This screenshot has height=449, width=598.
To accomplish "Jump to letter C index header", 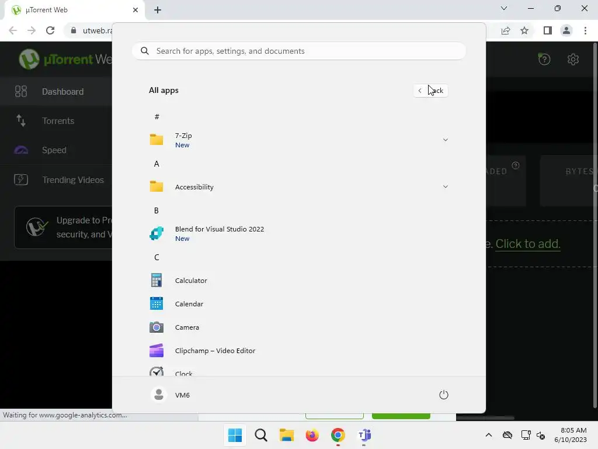I will coord(157,257).
